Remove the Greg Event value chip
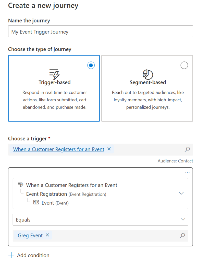197x262 pixels. coord(47,235)
